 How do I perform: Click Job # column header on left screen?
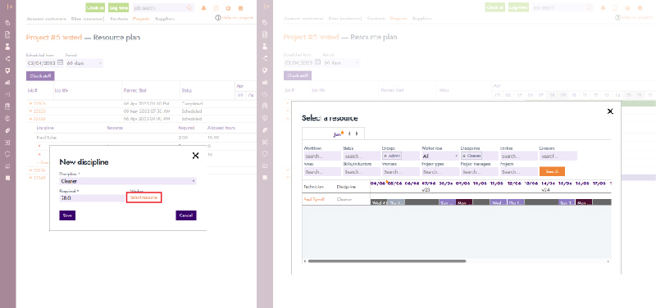(33, 90)
